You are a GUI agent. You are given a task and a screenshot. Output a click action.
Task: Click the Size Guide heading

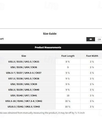coord(50,34)
